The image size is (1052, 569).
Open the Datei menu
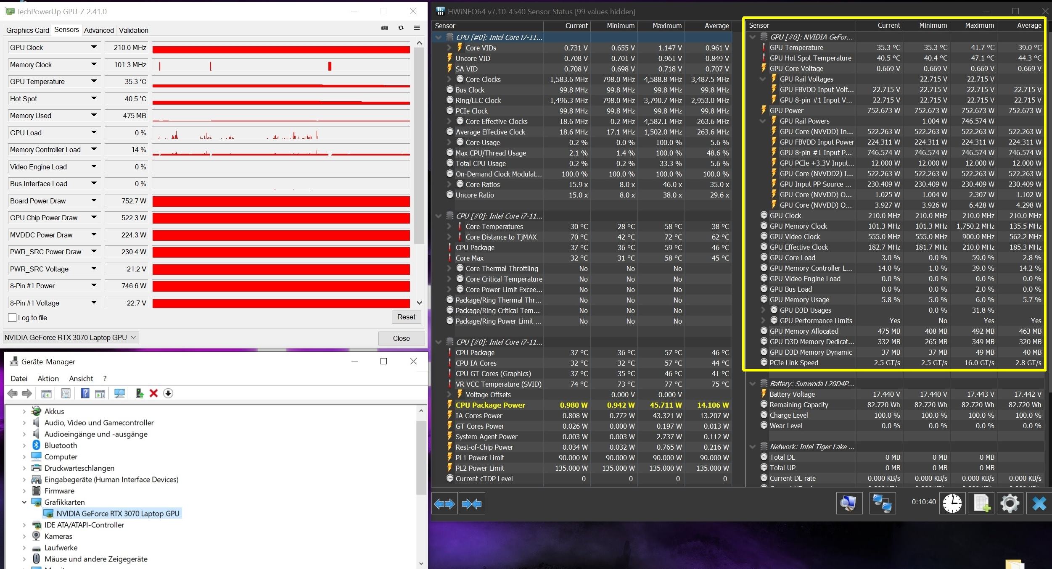19,378
